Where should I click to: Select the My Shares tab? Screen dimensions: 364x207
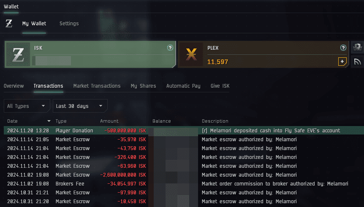[143, 86]
